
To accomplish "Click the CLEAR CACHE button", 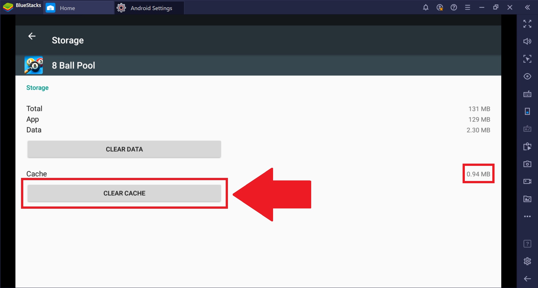I will pos(124,193).
